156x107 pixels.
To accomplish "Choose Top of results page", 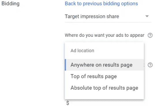I will point(104,76).
